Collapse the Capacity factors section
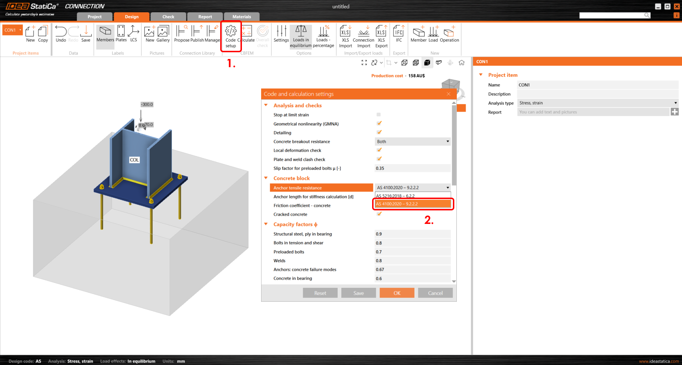This screenshot has height=365, width=682. tap(266, 224)
